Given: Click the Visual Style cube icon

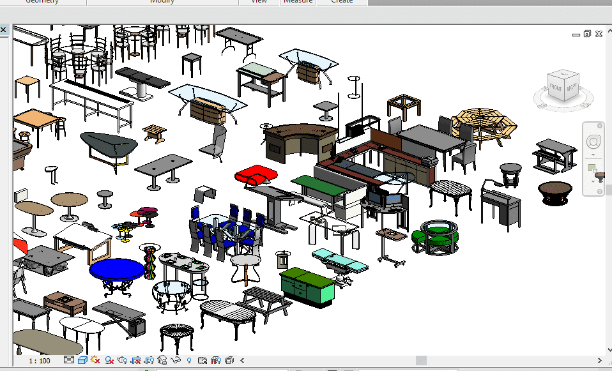Looking at the screenshot, I should (82, 361).
